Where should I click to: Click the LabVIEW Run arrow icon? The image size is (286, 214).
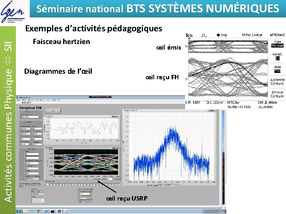[23, 103]
